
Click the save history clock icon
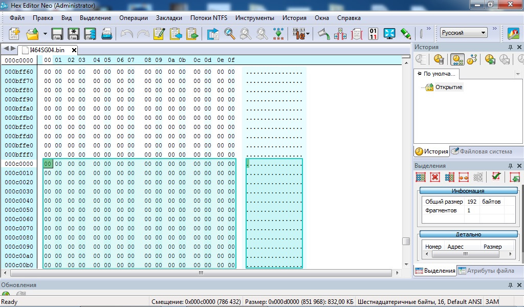pyautogui.click(x=490, y=60)
